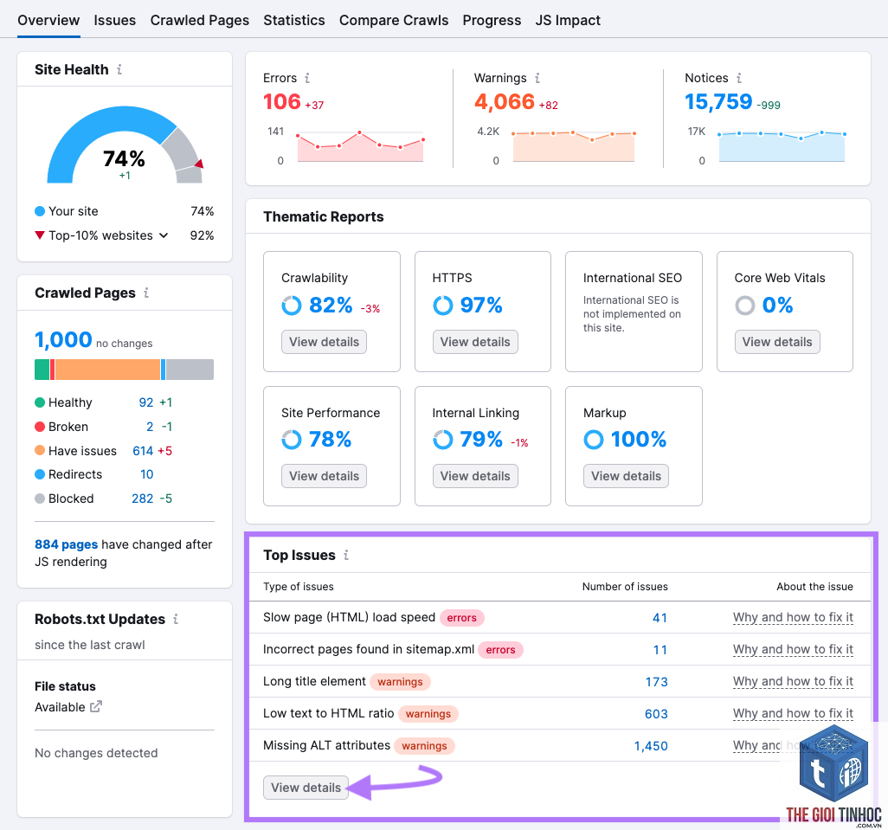Click the Site Health gauge chart
Viewport: 888px width, 830px height.
pyautogui.click(x=125, y=145)
